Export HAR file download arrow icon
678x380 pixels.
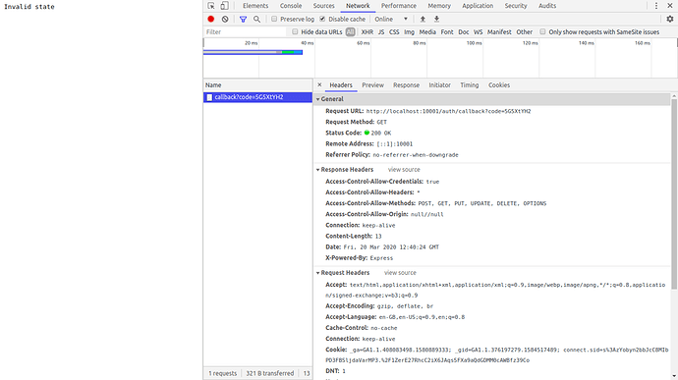(x=436, y=19)
